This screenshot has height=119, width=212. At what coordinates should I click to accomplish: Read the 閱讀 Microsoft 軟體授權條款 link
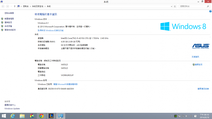click(65, 84)
